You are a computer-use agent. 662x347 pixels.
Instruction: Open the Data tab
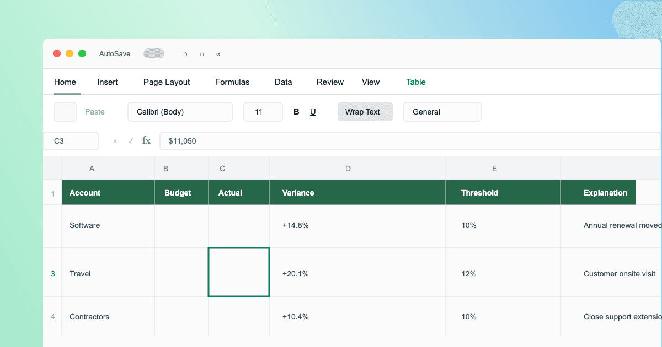(x=284, y=82)
